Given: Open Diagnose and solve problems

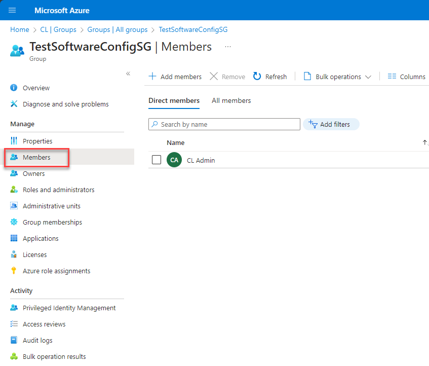Looking at the screenshot, I should coord(66,104).
